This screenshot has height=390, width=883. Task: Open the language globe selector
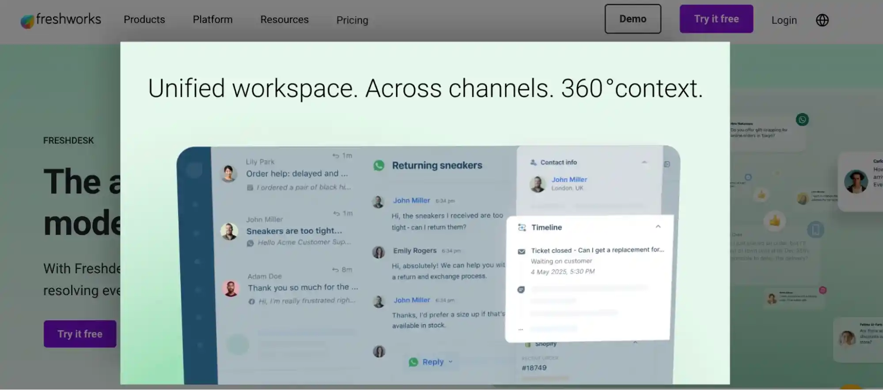point(822,20)
